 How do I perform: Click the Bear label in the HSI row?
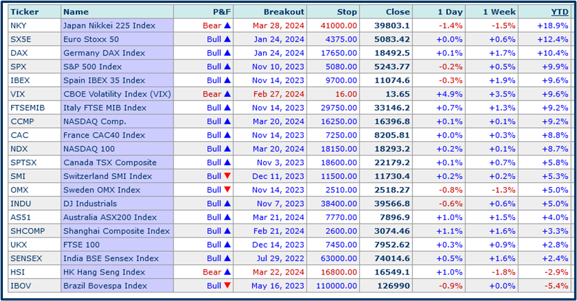point(212,272)
